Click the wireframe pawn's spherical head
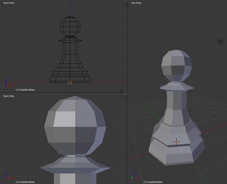Viewport: 227px width, 184px height. point(70,26)
